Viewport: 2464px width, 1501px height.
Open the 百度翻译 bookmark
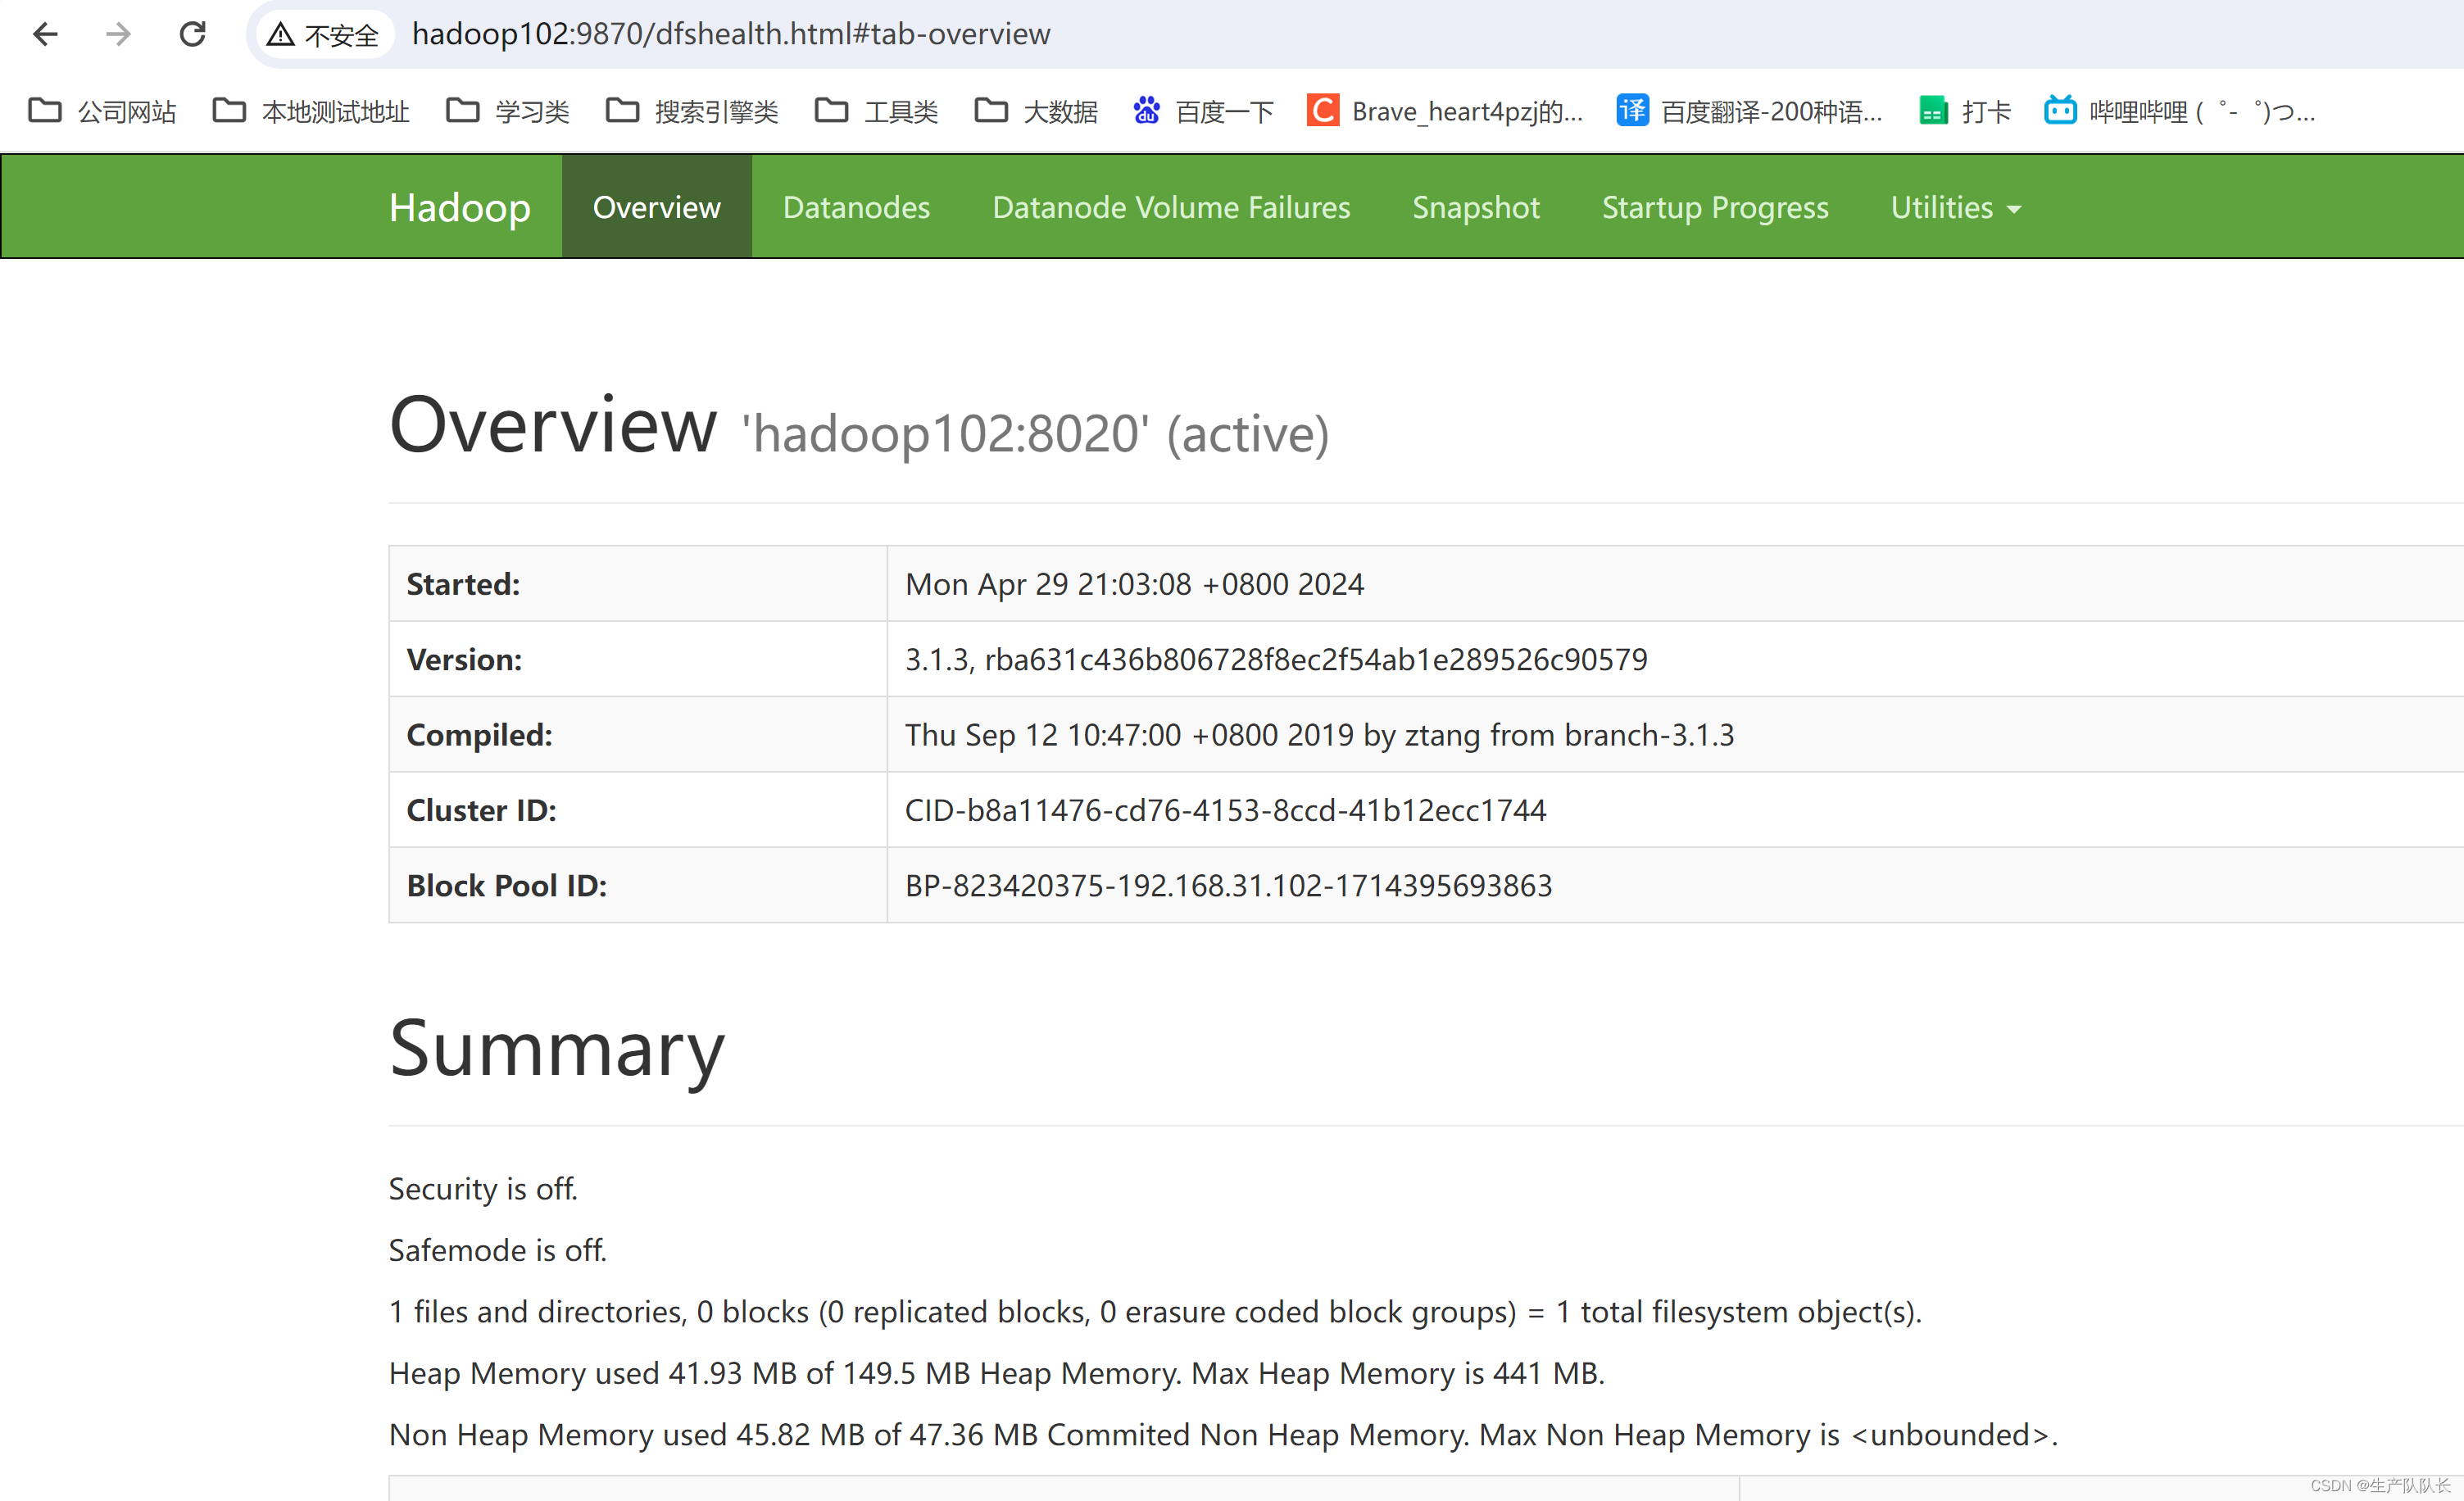1750,111
